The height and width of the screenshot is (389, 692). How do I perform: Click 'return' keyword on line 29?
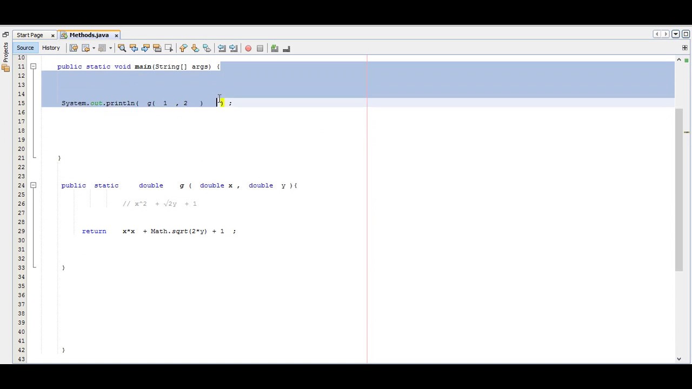[x=94, y=231]
